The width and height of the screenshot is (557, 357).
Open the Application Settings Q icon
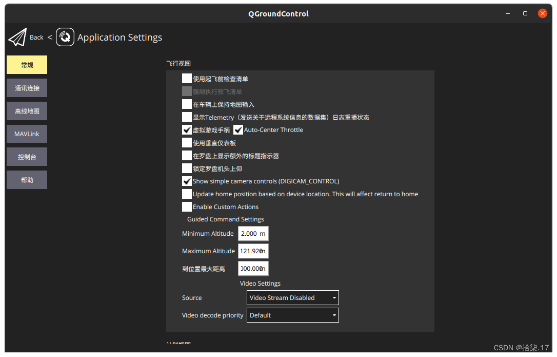tap(65, 37)
